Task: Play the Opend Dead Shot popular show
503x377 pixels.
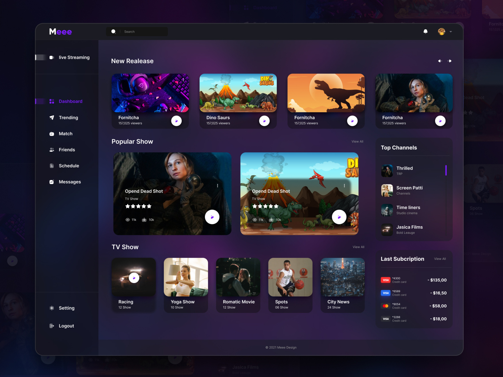Action: click(213, 217)
